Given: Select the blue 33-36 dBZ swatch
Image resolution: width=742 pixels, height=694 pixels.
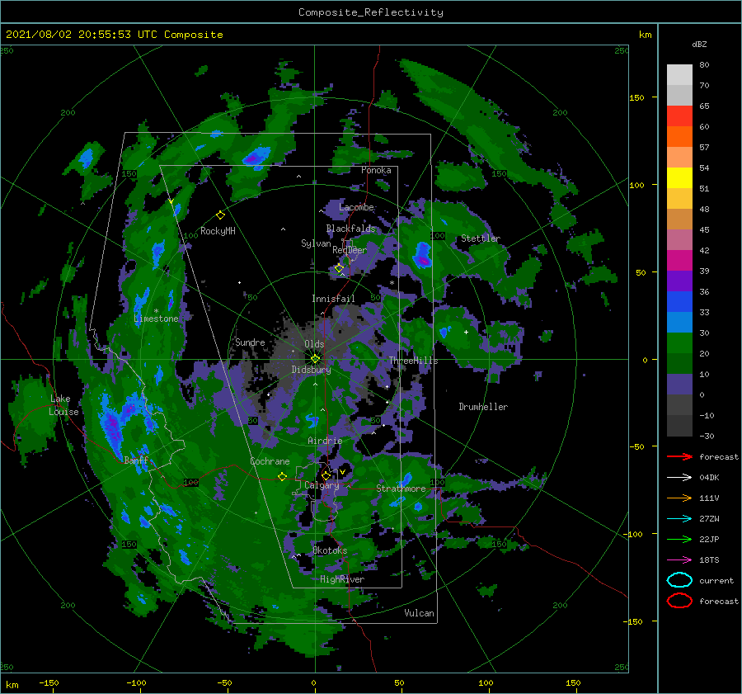Looking at the screenshot, I should 679,302.
